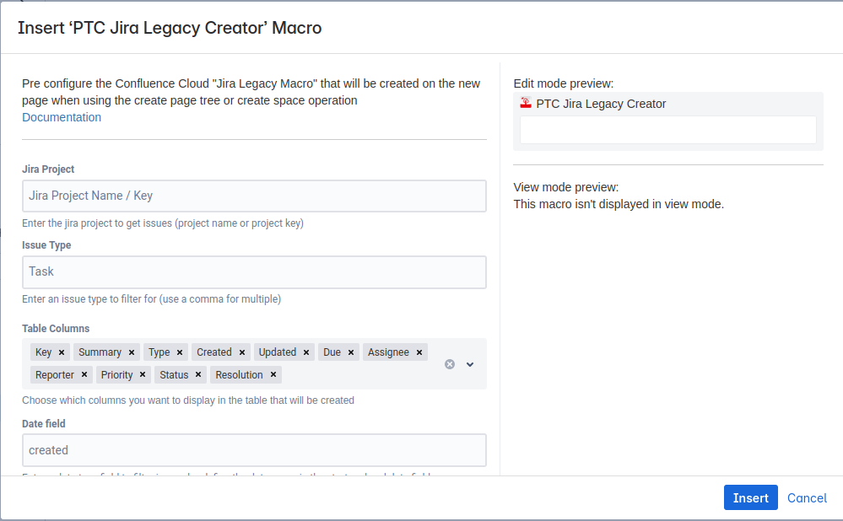This screenshot has width=843, height=521.
Task: Remove the Summary column tag
Action: point(132,352)
